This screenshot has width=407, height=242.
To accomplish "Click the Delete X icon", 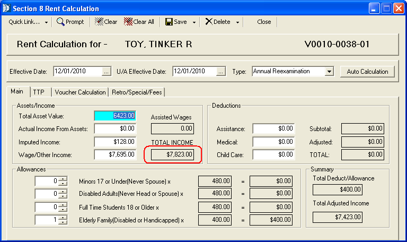I will [209, 22].
